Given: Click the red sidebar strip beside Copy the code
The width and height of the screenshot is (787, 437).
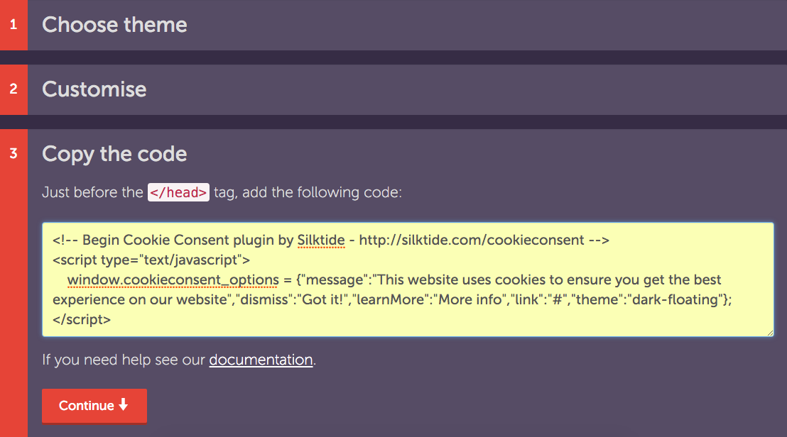Looking at the screenshot, I should [x=13, y=284].
